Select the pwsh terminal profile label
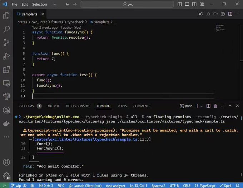 [x=186, y=106]
